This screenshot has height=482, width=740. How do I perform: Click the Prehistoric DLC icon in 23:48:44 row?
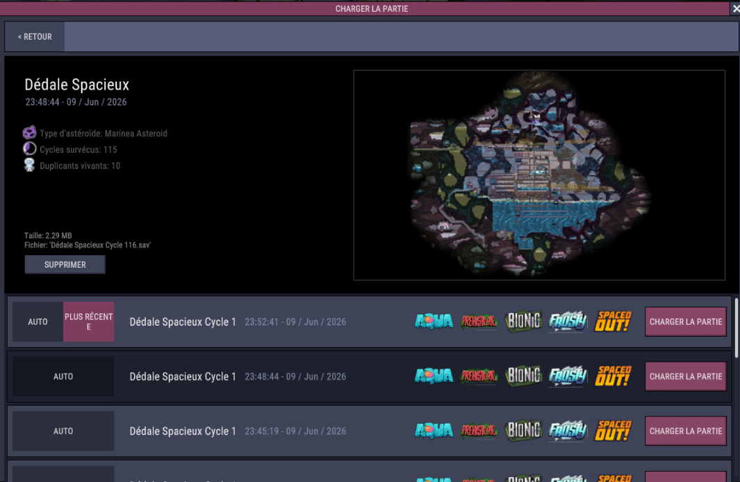pos(479,376)
